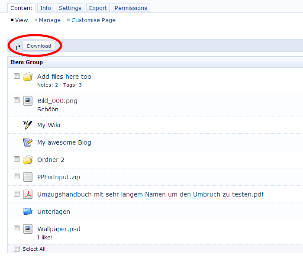Open the Manage view link
The width and height of the screenshot is (303, 258).
49,20
